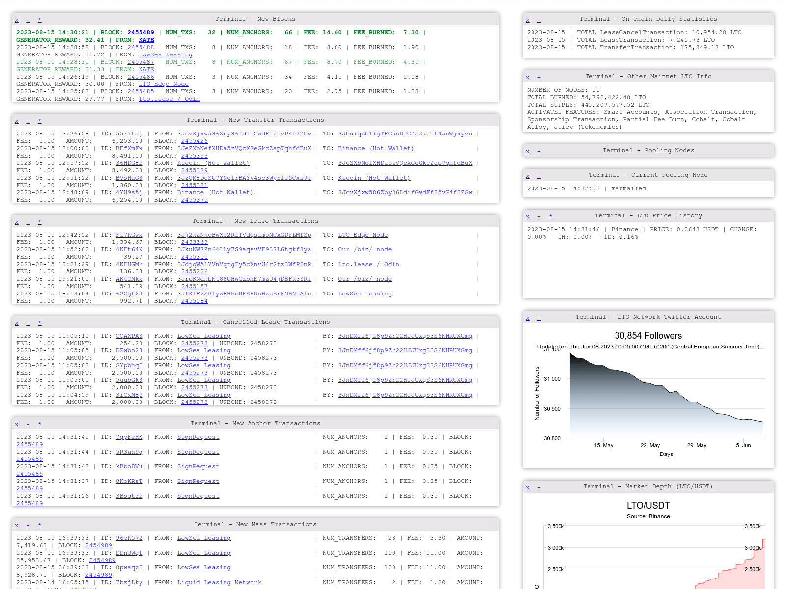Close the Market Depth (LTO/USDT) panel

[x=528, y=488]
